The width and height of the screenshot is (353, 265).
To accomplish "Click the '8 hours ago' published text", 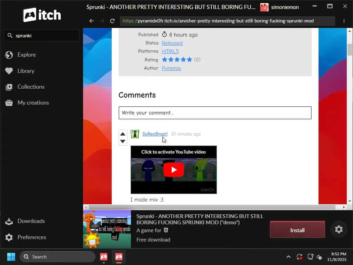I will (183, 35).
